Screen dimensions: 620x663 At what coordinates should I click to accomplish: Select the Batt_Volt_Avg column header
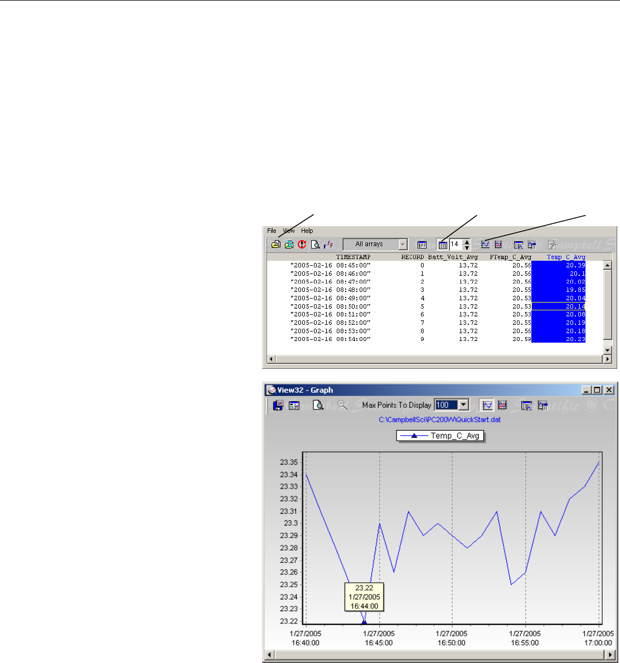[453, 257]
